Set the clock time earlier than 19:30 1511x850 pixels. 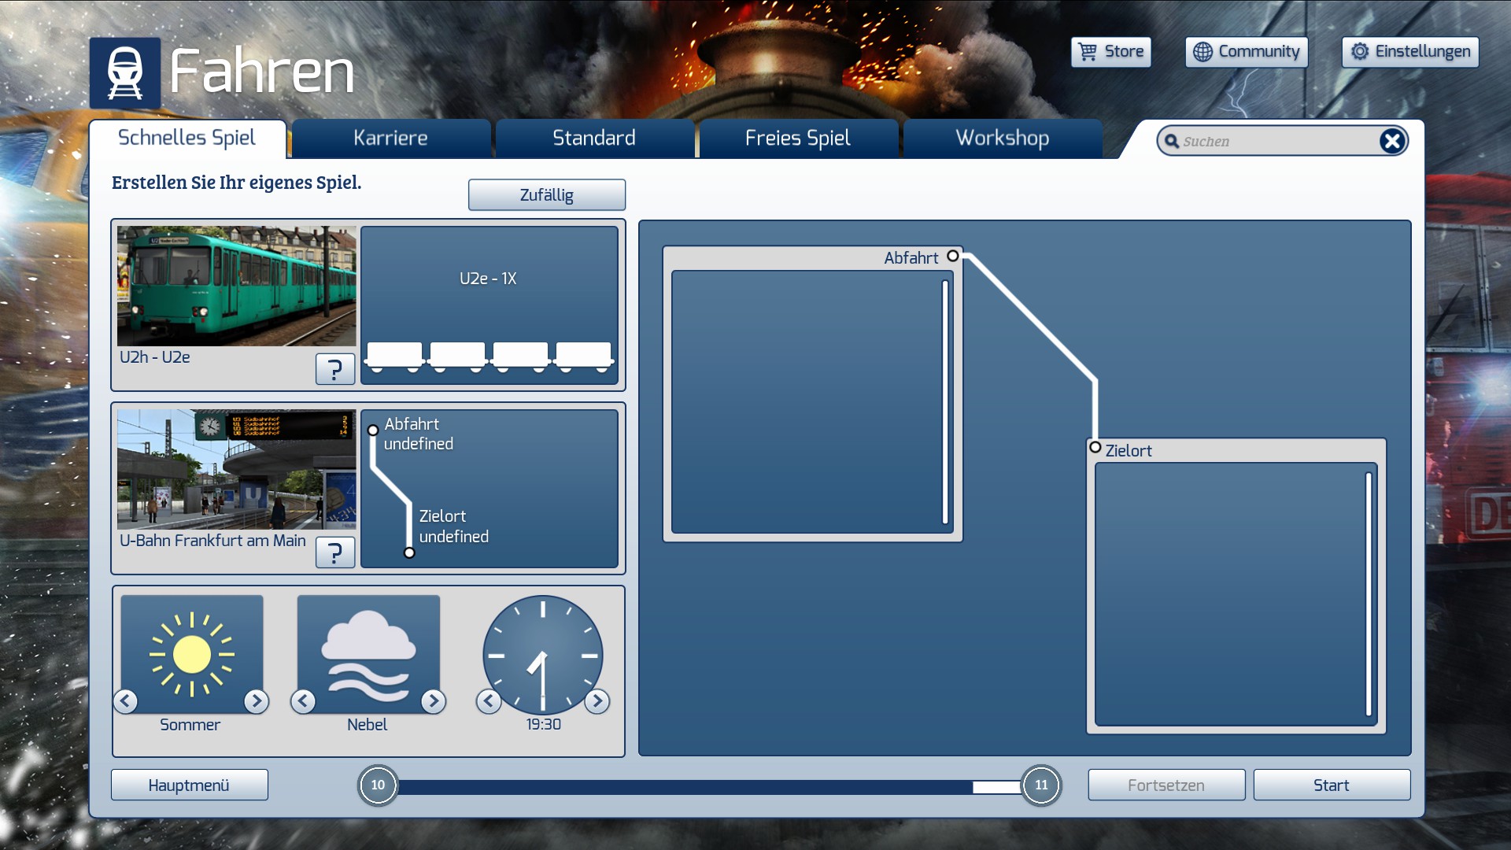pos(489,700)
